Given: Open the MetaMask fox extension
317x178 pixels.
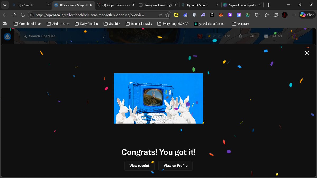Looking at the screenshot, I should tap(221, 15).
